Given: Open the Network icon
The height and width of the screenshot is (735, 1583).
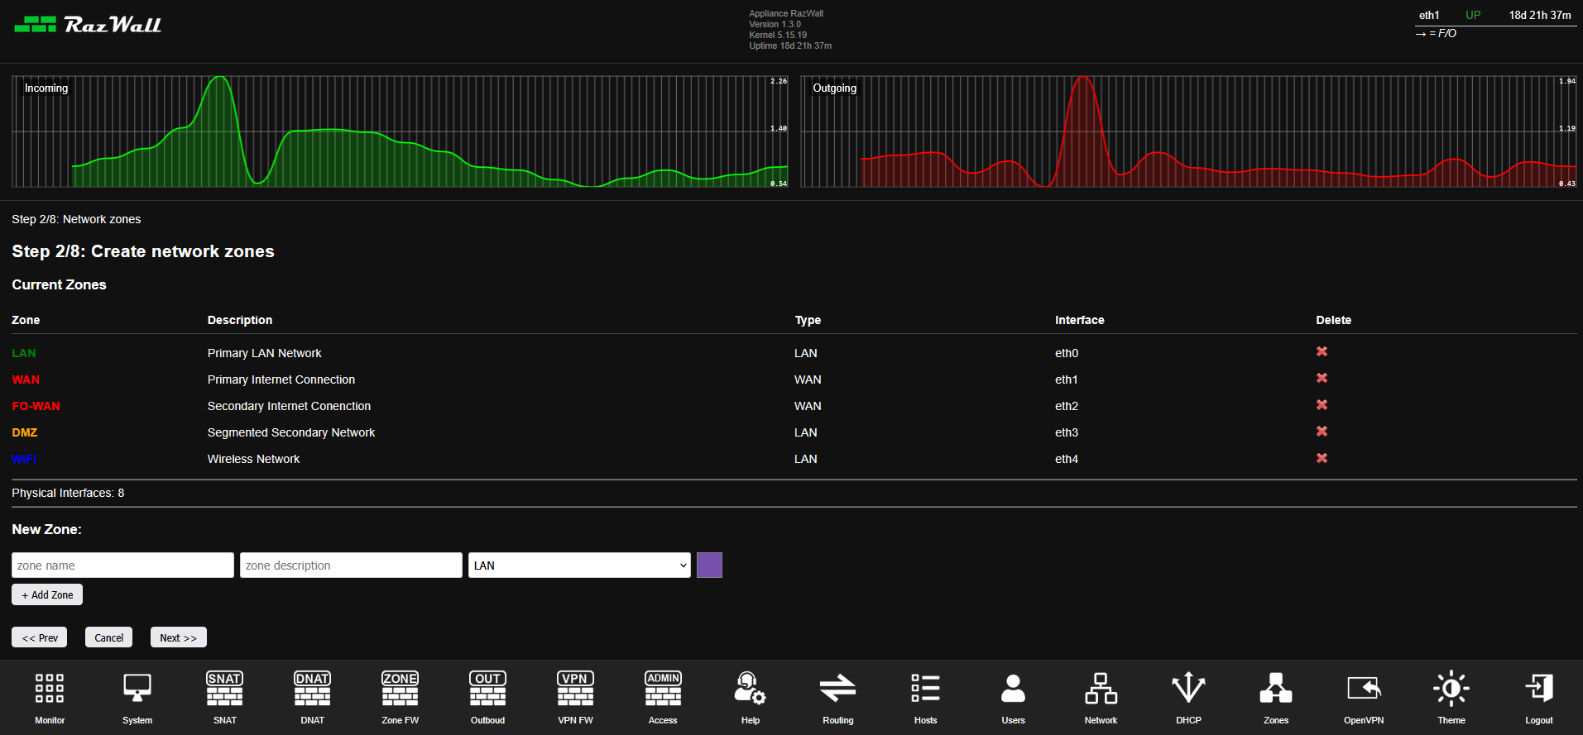Looking at the screenshot, I should pyautogui.click(x=1101, y=689).
